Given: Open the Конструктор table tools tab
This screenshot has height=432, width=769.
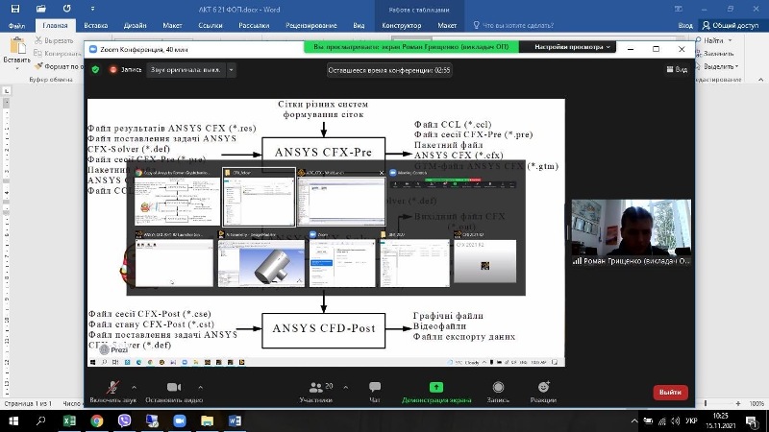Looking at the screenshot, I should (401, 26).
